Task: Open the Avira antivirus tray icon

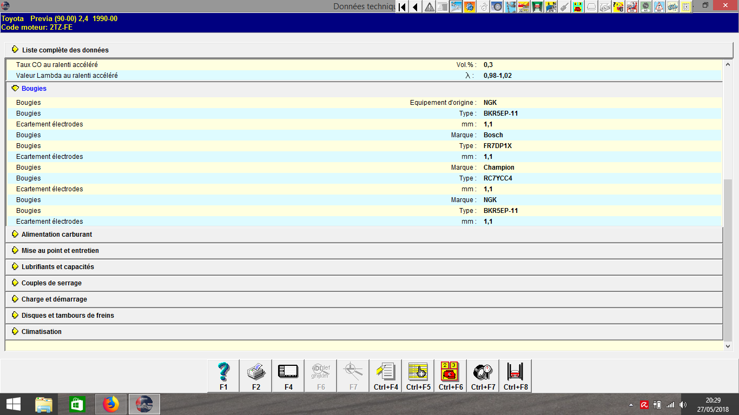Action: (x=644, y=404)
